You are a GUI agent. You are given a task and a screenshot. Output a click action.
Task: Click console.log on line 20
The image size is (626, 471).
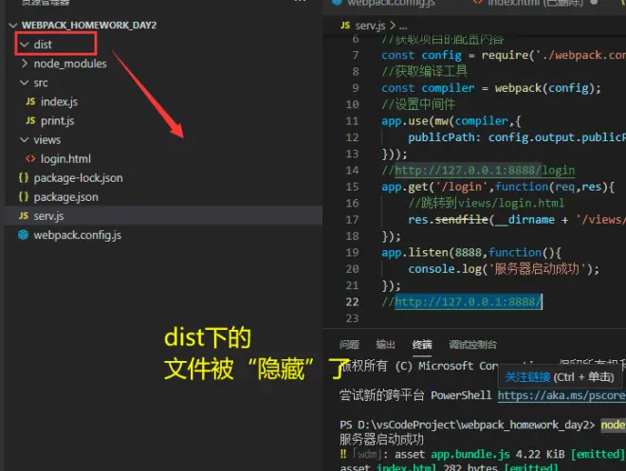tap(444, 269)
